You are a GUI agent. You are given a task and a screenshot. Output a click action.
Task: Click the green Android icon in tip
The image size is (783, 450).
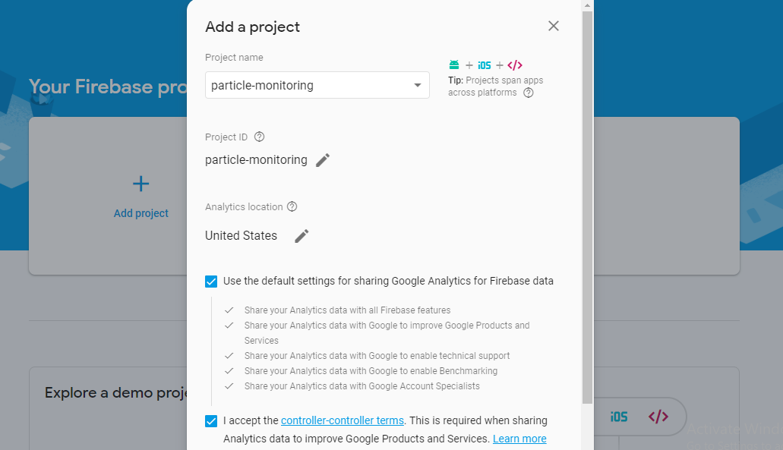[454, 65]
